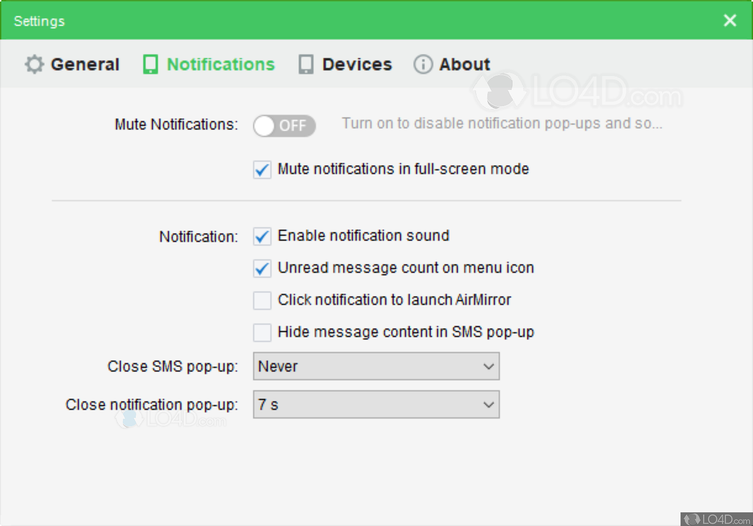Click the Notifications phone icon
Viewport: 753px width, 526px height.
pyautogui.click(x=150, y=64)
